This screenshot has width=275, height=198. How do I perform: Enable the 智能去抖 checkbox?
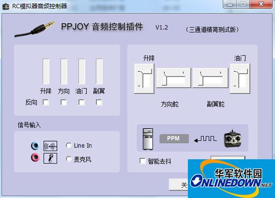(x=142, y=161)
